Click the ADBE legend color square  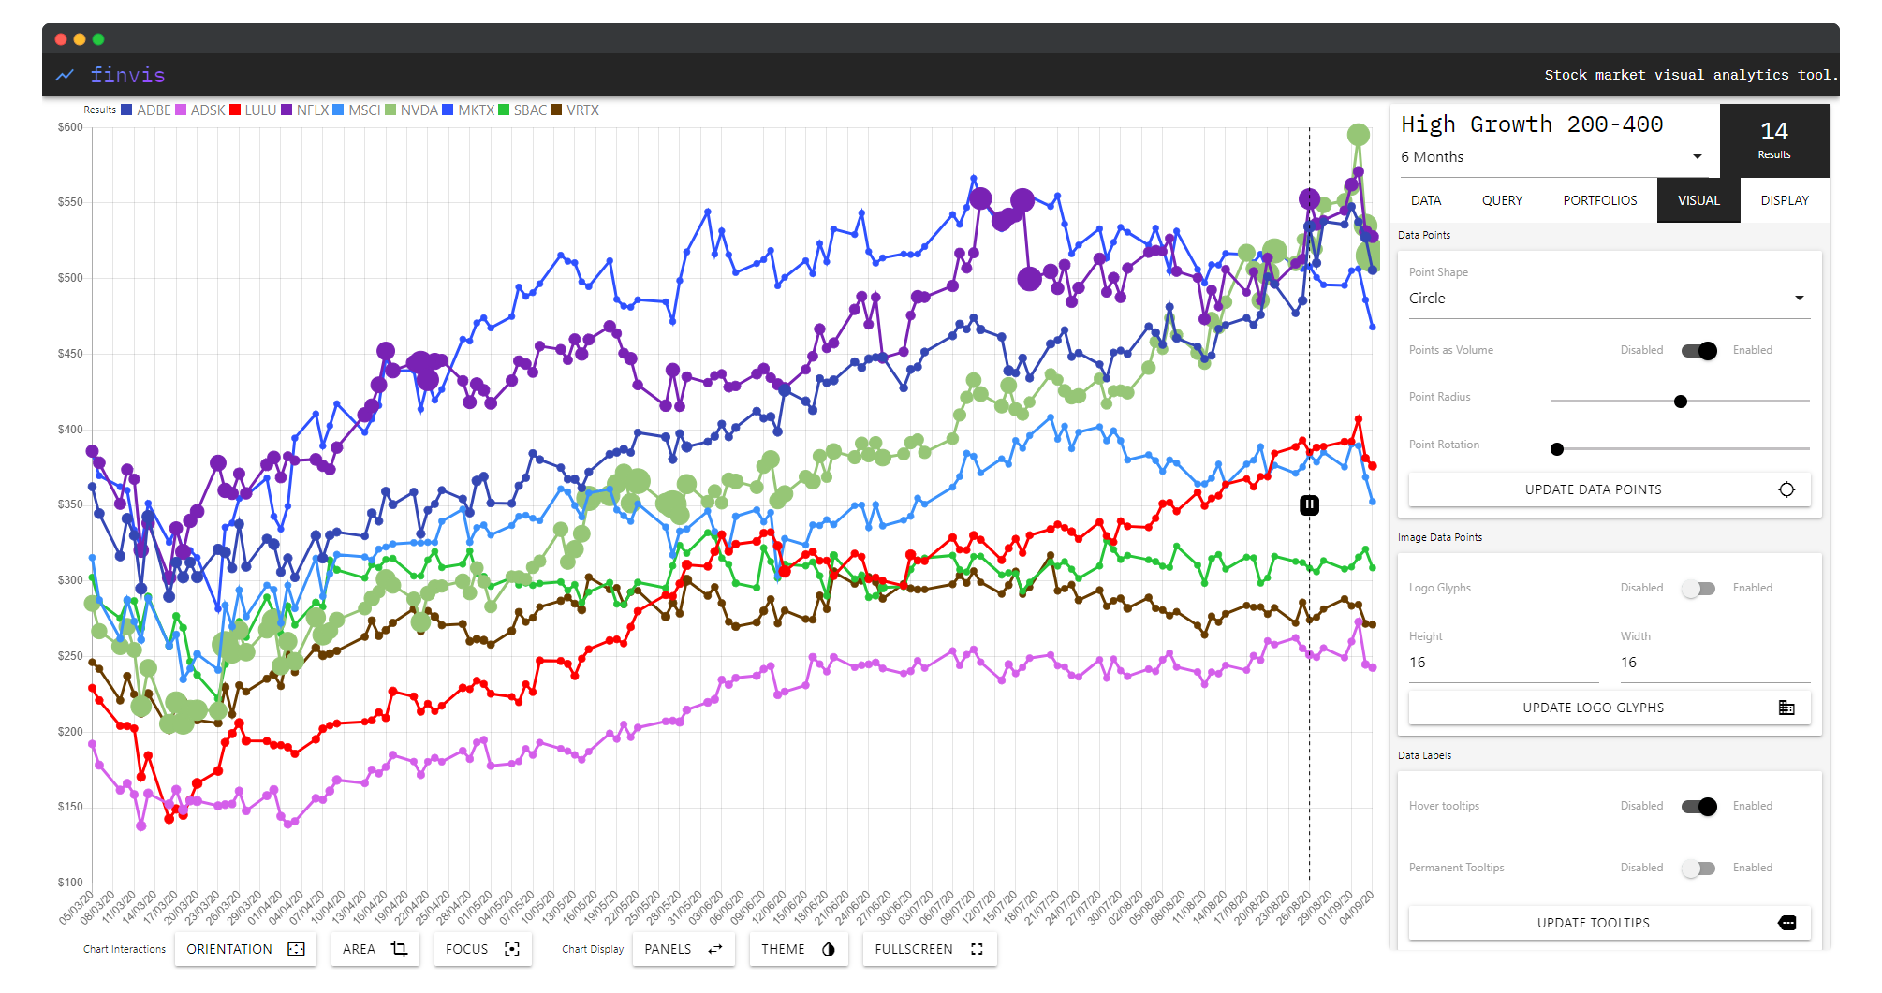coord(126,110)
